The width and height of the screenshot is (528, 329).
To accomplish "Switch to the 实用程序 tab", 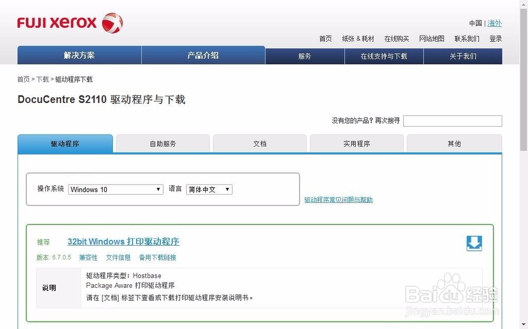I will pyautogui.click(x=356, y=143).
